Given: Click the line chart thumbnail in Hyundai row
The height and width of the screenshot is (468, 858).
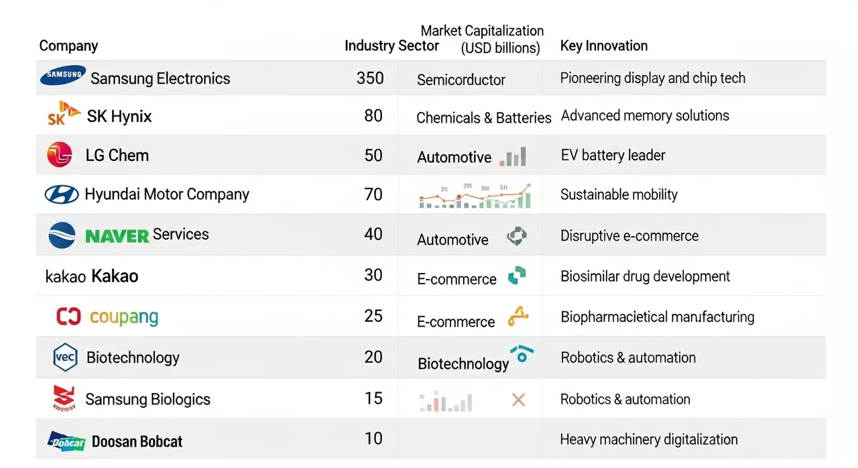Looking at the screenshot, I should point(475,195).
